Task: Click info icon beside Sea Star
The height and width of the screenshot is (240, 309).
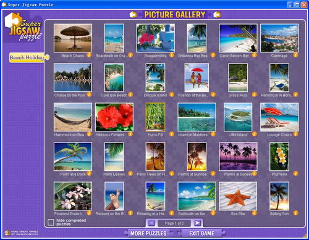Action: (255, 213)
